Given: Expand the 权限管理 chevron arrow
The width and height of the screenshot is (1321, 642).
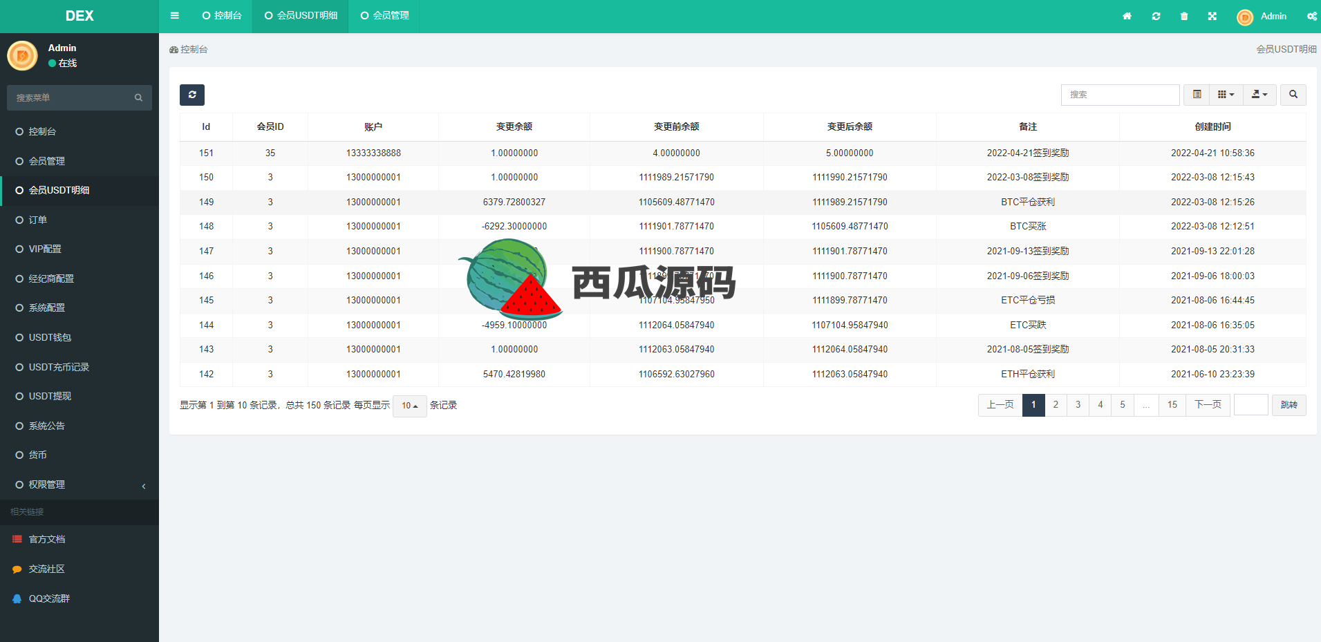Looking at the screenshot, I should point(144,486).
